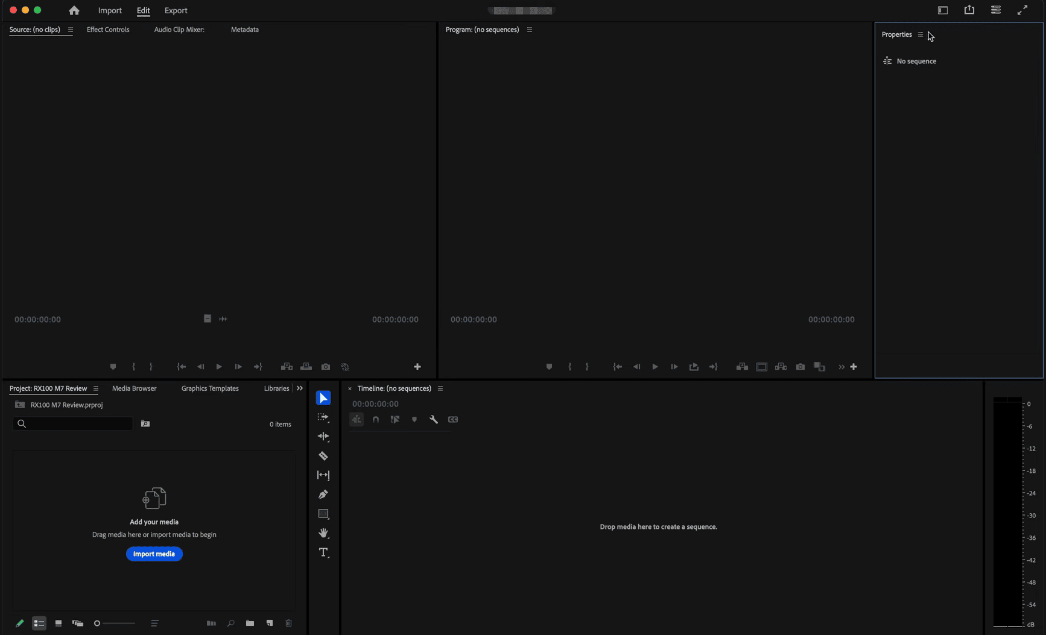Select the Ripple Edit tool
The width and height of the screenshot is (1046, 635).
(x=323, y=437)
